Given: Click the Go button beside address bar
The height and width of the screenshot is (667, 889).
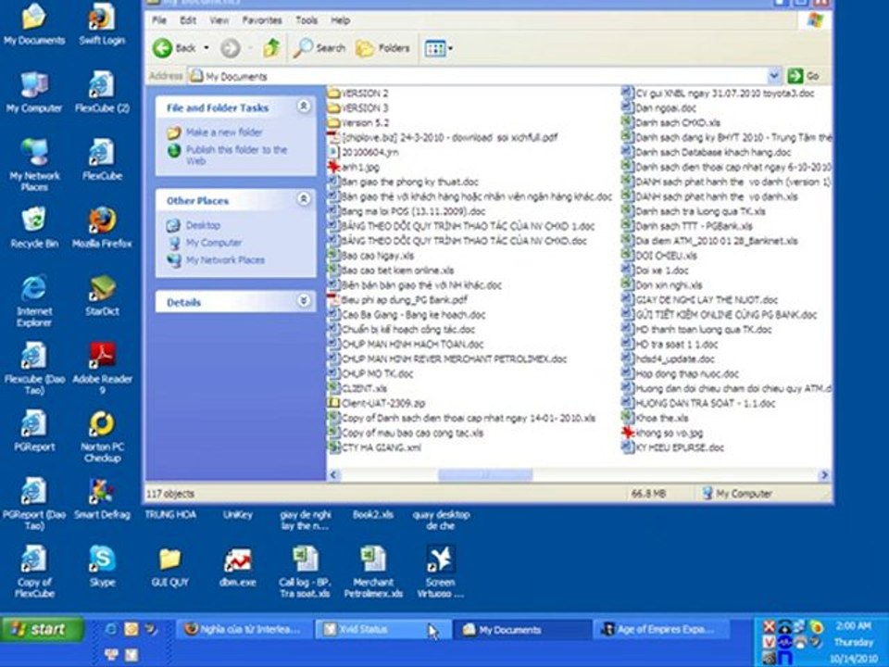Looking at the screenshot, I should click(x=805, y=75).
